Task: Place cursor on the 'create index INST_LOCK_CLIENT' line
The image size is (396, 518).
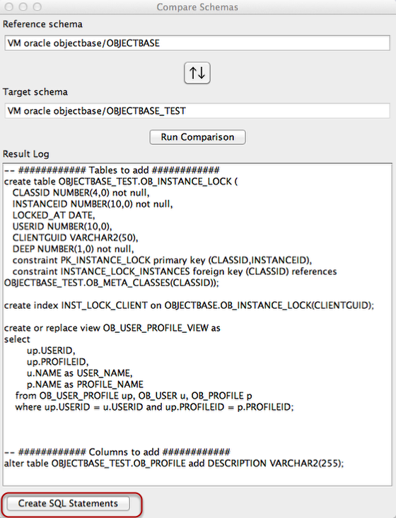Action: click(189, 305)
